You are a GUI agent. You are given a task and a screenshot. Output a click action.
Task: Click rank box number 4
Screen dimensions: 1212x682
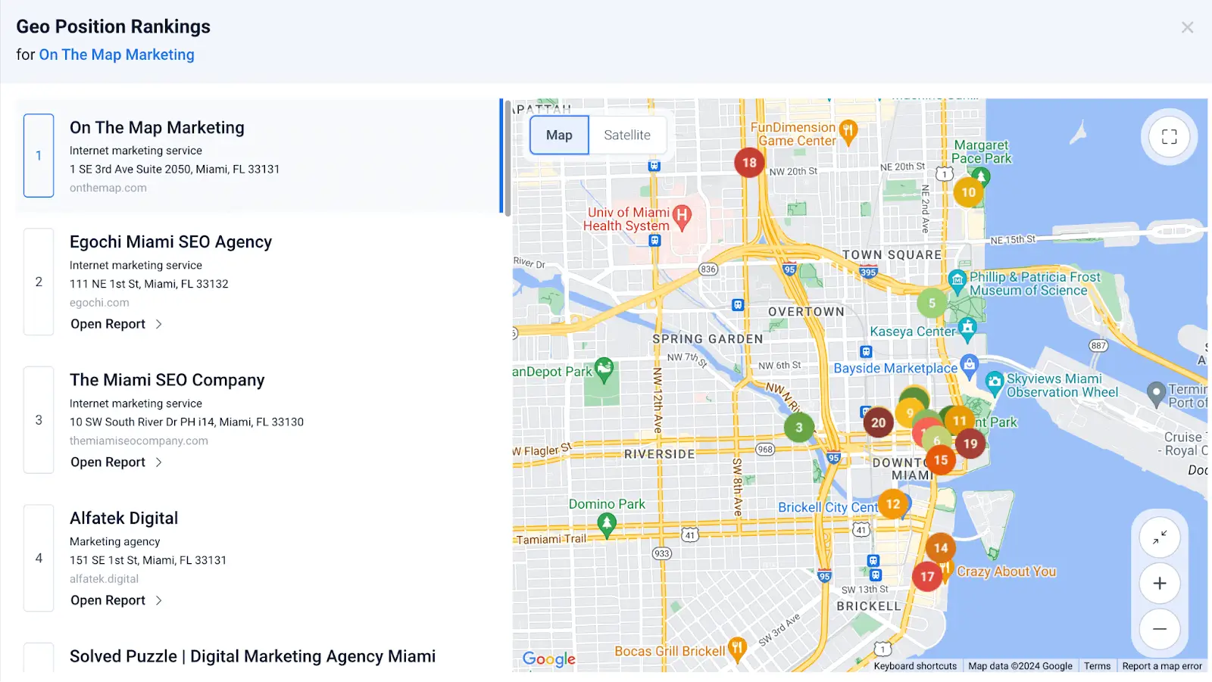click(x=39, y=559)
